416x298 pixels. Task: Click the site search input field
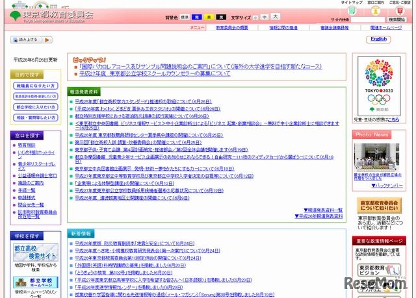[x=368, y=19]
